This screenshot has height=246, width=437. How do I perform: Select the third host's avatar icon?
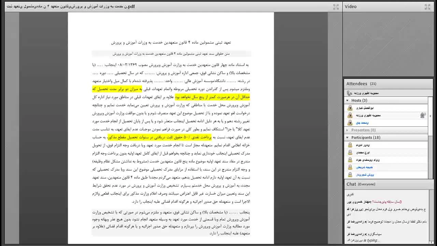350,123
